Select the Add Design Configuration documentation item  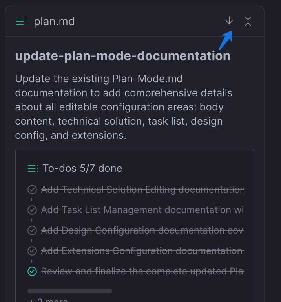coord(142,230)
